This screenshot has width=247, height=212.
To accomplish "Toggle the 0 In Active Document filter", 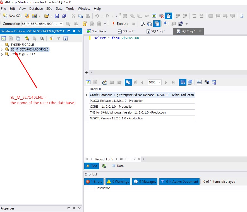I will [179, 182].
